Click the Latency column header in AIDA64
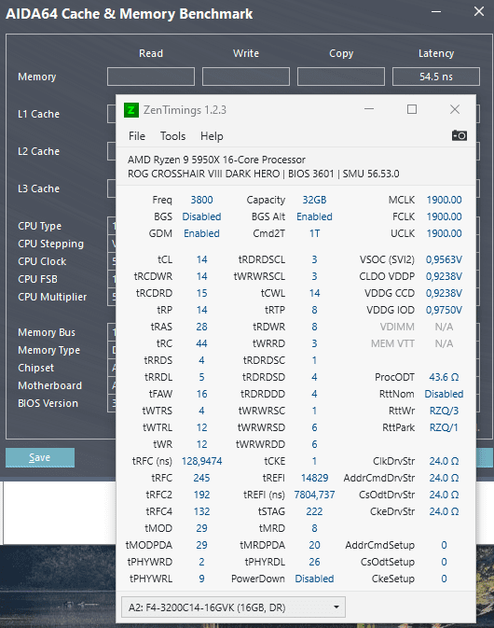 tap(436, 54)
